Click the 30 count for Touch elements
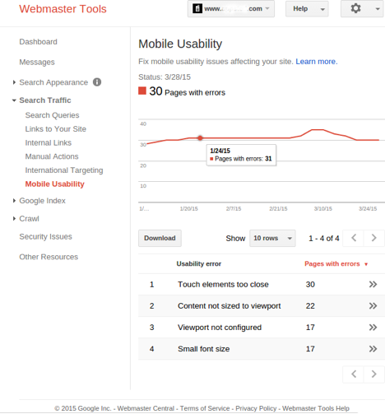This screenshot has height=414, width=385. click(310, 284)
